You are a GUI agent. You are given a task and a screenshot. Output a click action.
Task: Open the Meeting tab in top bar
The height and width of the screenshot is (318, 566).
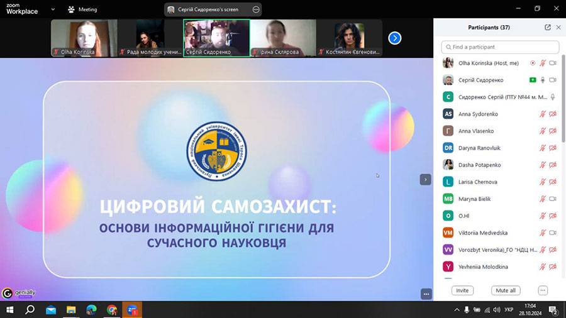pyautogui.click(x=82, y=9)
